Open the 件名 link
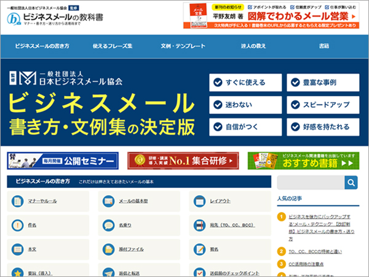Viewport: 369px width, 277px height. [x=32, y=225]
